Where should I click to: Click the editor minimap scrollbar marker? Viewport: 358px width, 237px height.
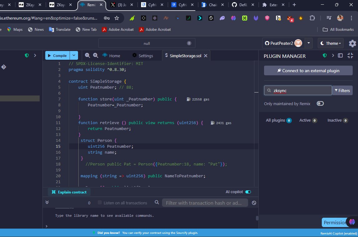pyautogui.click(x=256, y=92)
